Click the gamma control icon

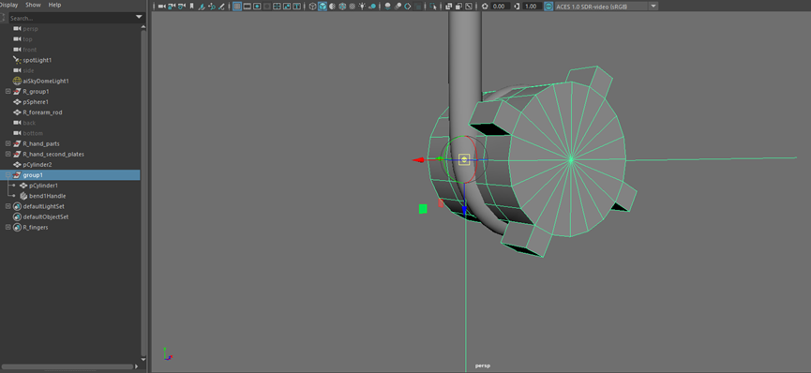(x=518, y=7)
